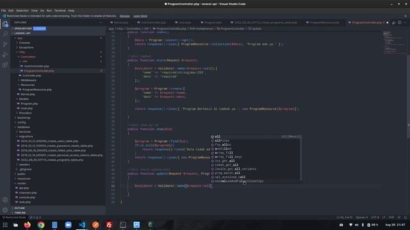Image resolution: width=410 pixels, height=230 pixels.
Task: Click the Wi-Fi icon in system tray
Action: 350,225
